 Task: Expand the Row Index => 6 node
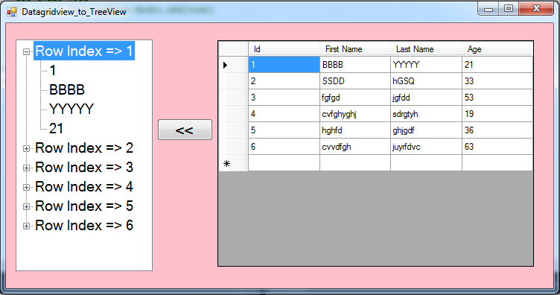(x=26, y=226)
